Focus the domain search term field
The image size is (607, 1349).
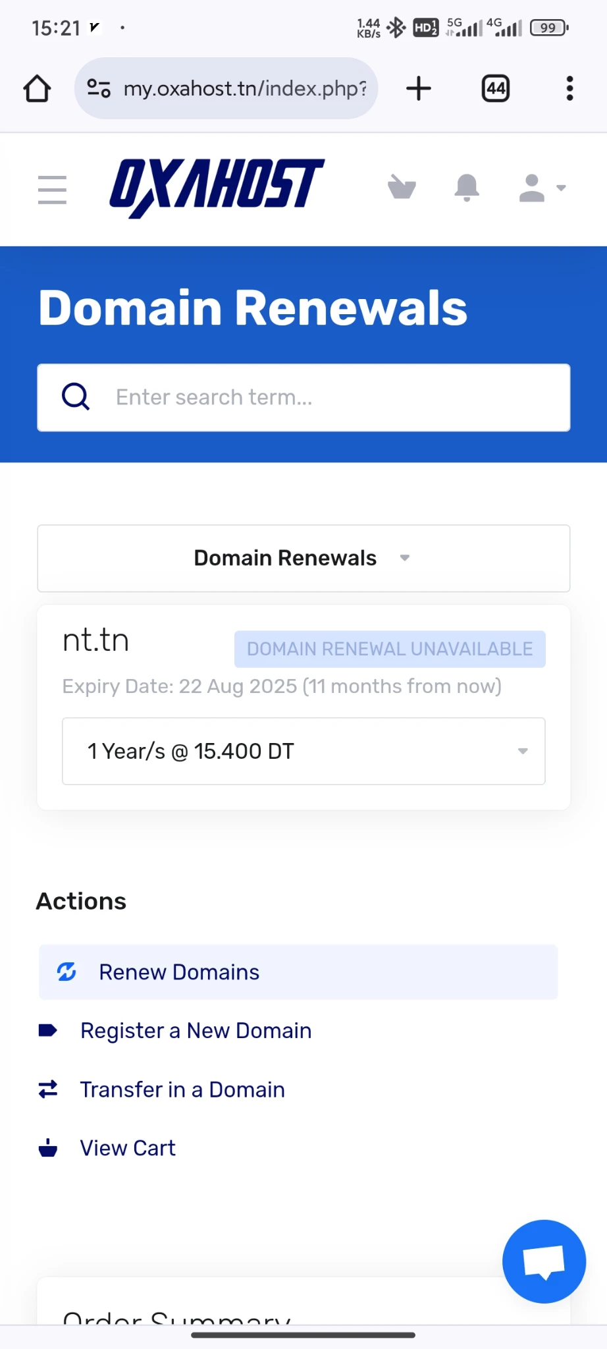point(329,397)
